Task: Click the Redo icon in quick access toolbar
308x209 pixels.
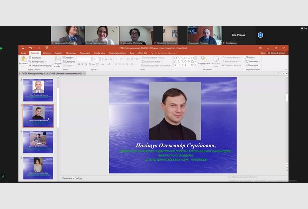Action: coord(39,48)
